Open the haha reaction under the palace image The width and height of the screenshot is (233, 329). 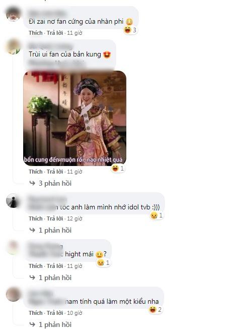118,168
